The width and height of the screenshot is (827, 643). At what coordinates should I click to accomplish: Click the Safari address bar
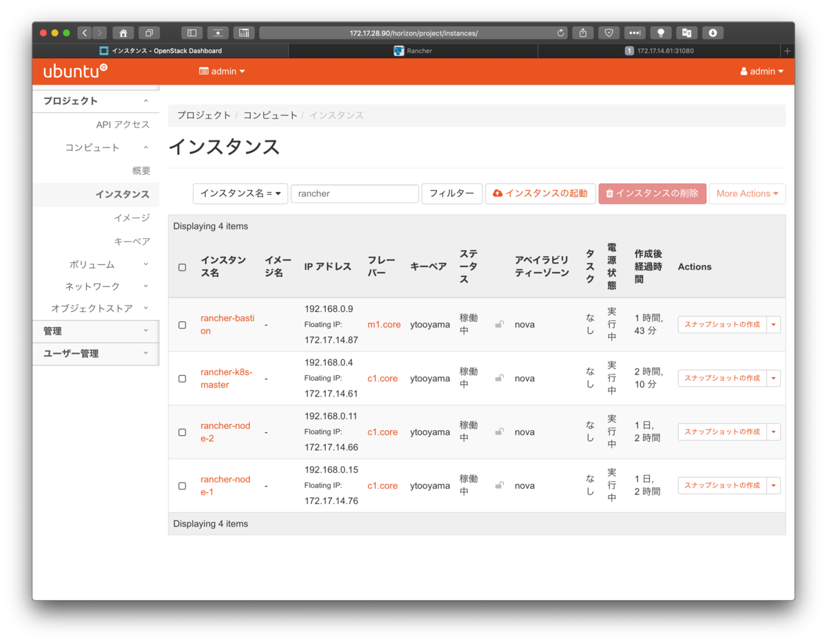[x=413, y=33]
